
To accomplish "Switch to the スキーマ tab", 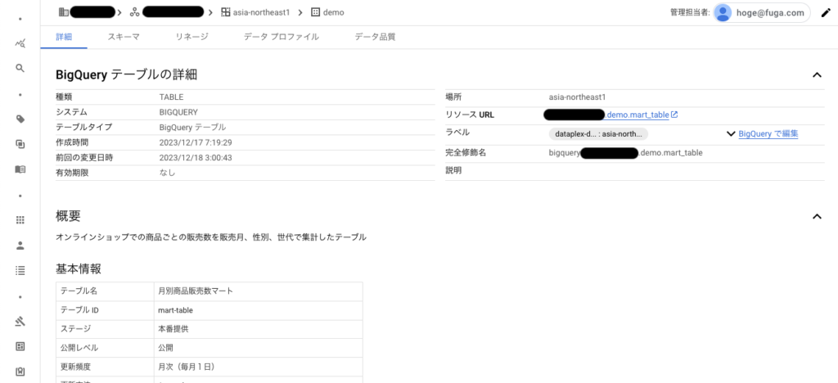I will tap(124, 37).
